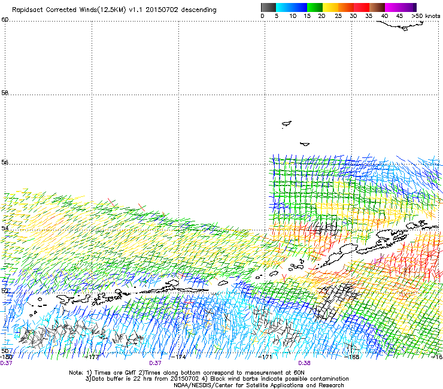Select the gray 0-5 knots legend segment
This screenshot has width=443, height=389.
point(268,7)
